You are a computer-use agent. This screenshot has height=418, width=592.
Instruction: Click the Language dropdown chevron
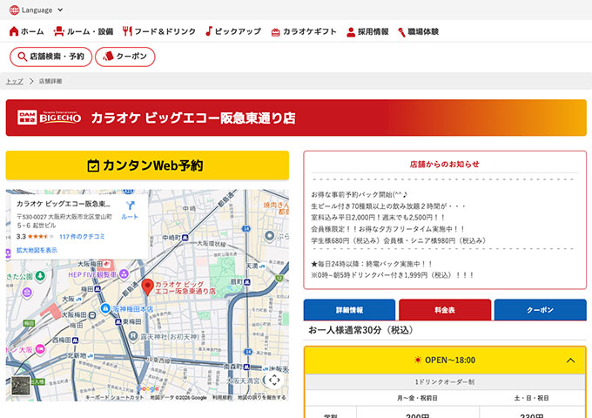[60, 10]
